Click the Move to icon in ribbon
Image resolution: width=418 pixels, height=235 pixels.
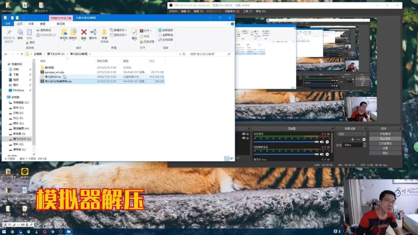tap(64, 32)
